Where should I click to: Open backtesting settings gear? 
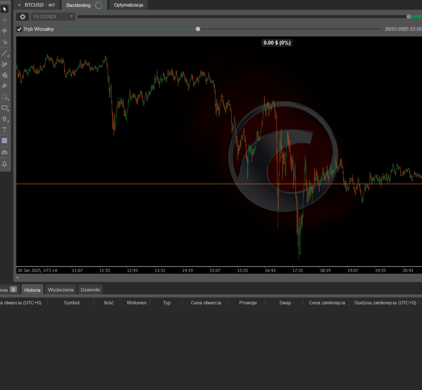pos(22,17)
